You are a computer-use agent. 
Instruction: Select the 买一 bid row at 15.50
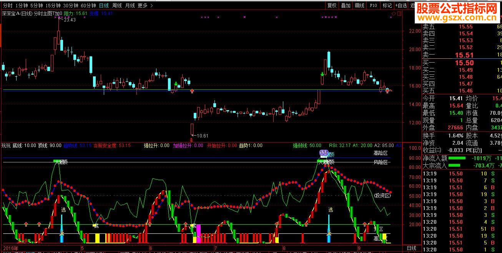coord(462,63)
